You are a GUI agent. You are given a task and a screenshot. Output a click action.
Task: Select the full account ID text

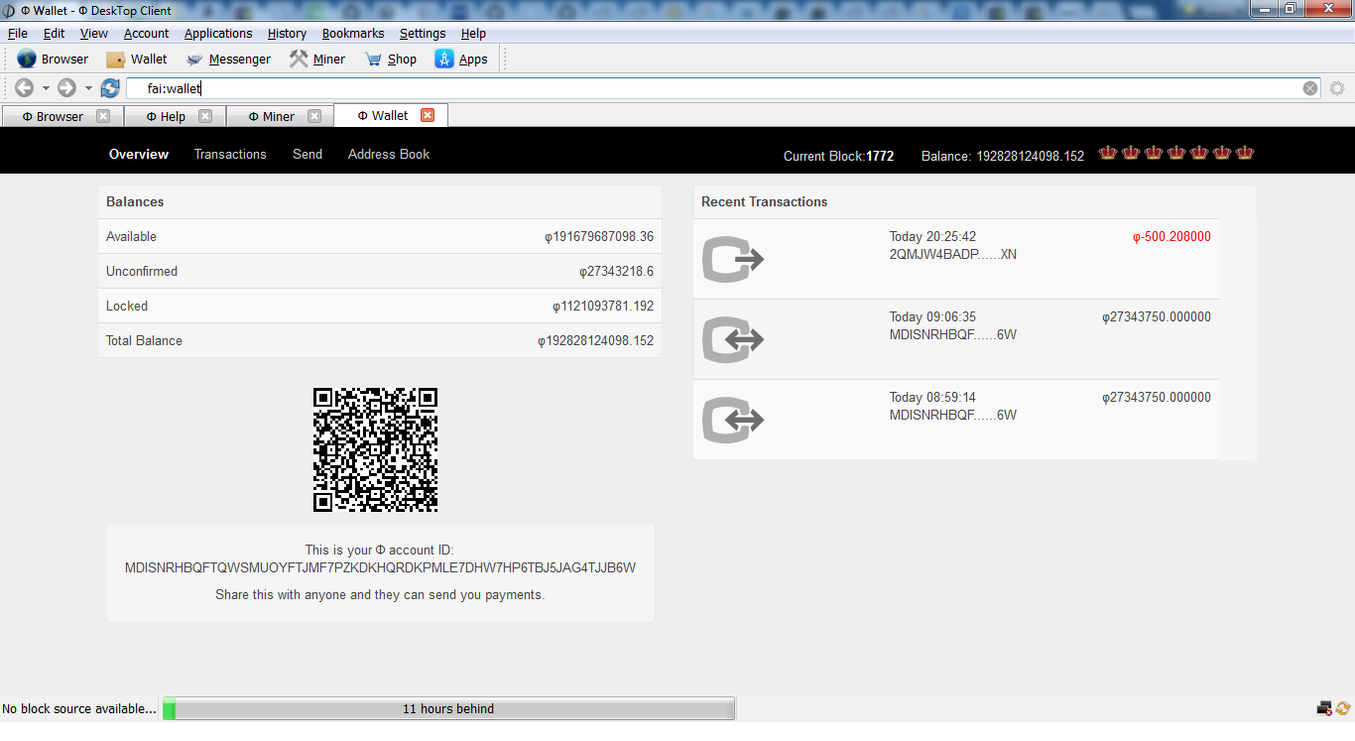coord(380,568)
